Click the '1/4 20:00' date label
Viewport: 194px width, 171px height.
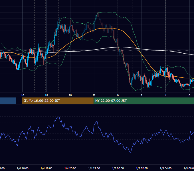70,168
